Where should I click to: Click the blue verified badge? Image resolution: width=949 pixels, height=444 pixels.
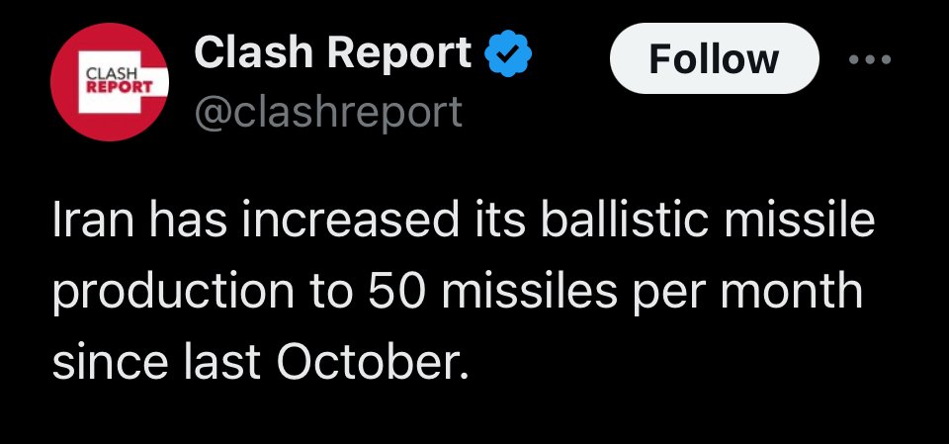point(508,53)
